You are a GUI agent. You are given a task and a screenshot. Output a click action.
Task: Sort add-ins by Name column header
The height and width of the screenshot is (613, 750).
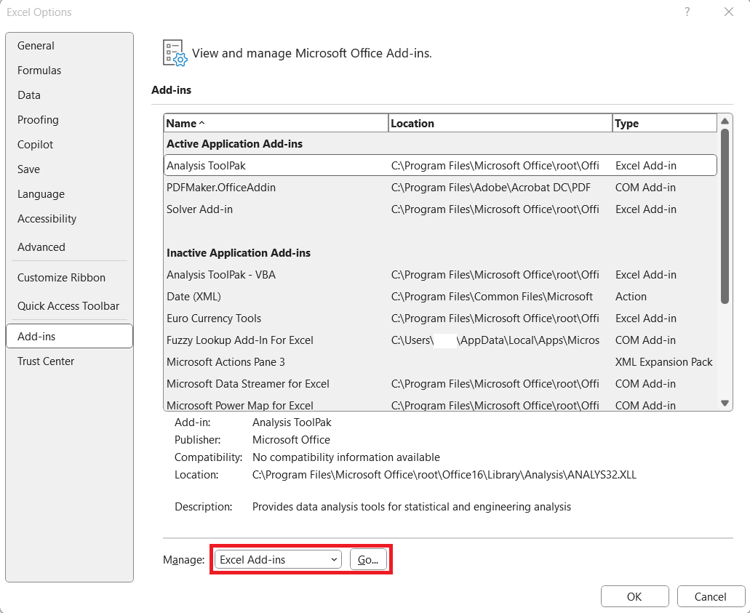tap(276, 124)
